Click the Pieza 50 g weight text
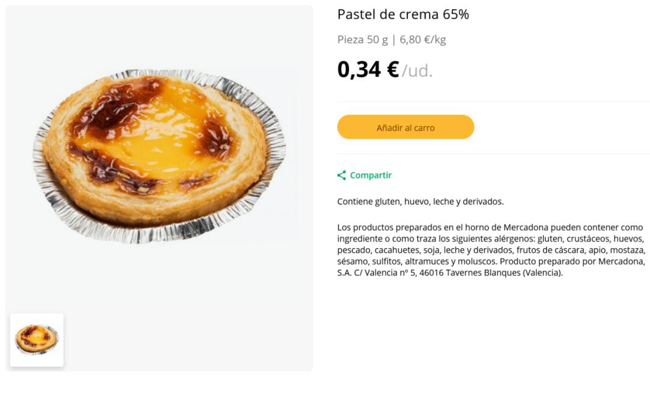This screenshot has width=650, height=401. (x=362, y=40)
